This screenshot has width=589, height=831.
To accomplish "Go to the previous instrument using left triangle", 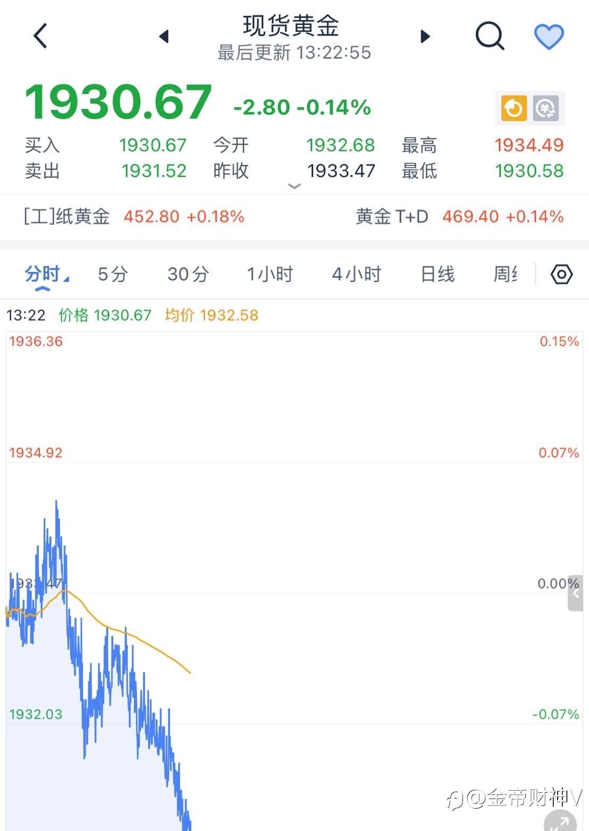I will 164,36.
